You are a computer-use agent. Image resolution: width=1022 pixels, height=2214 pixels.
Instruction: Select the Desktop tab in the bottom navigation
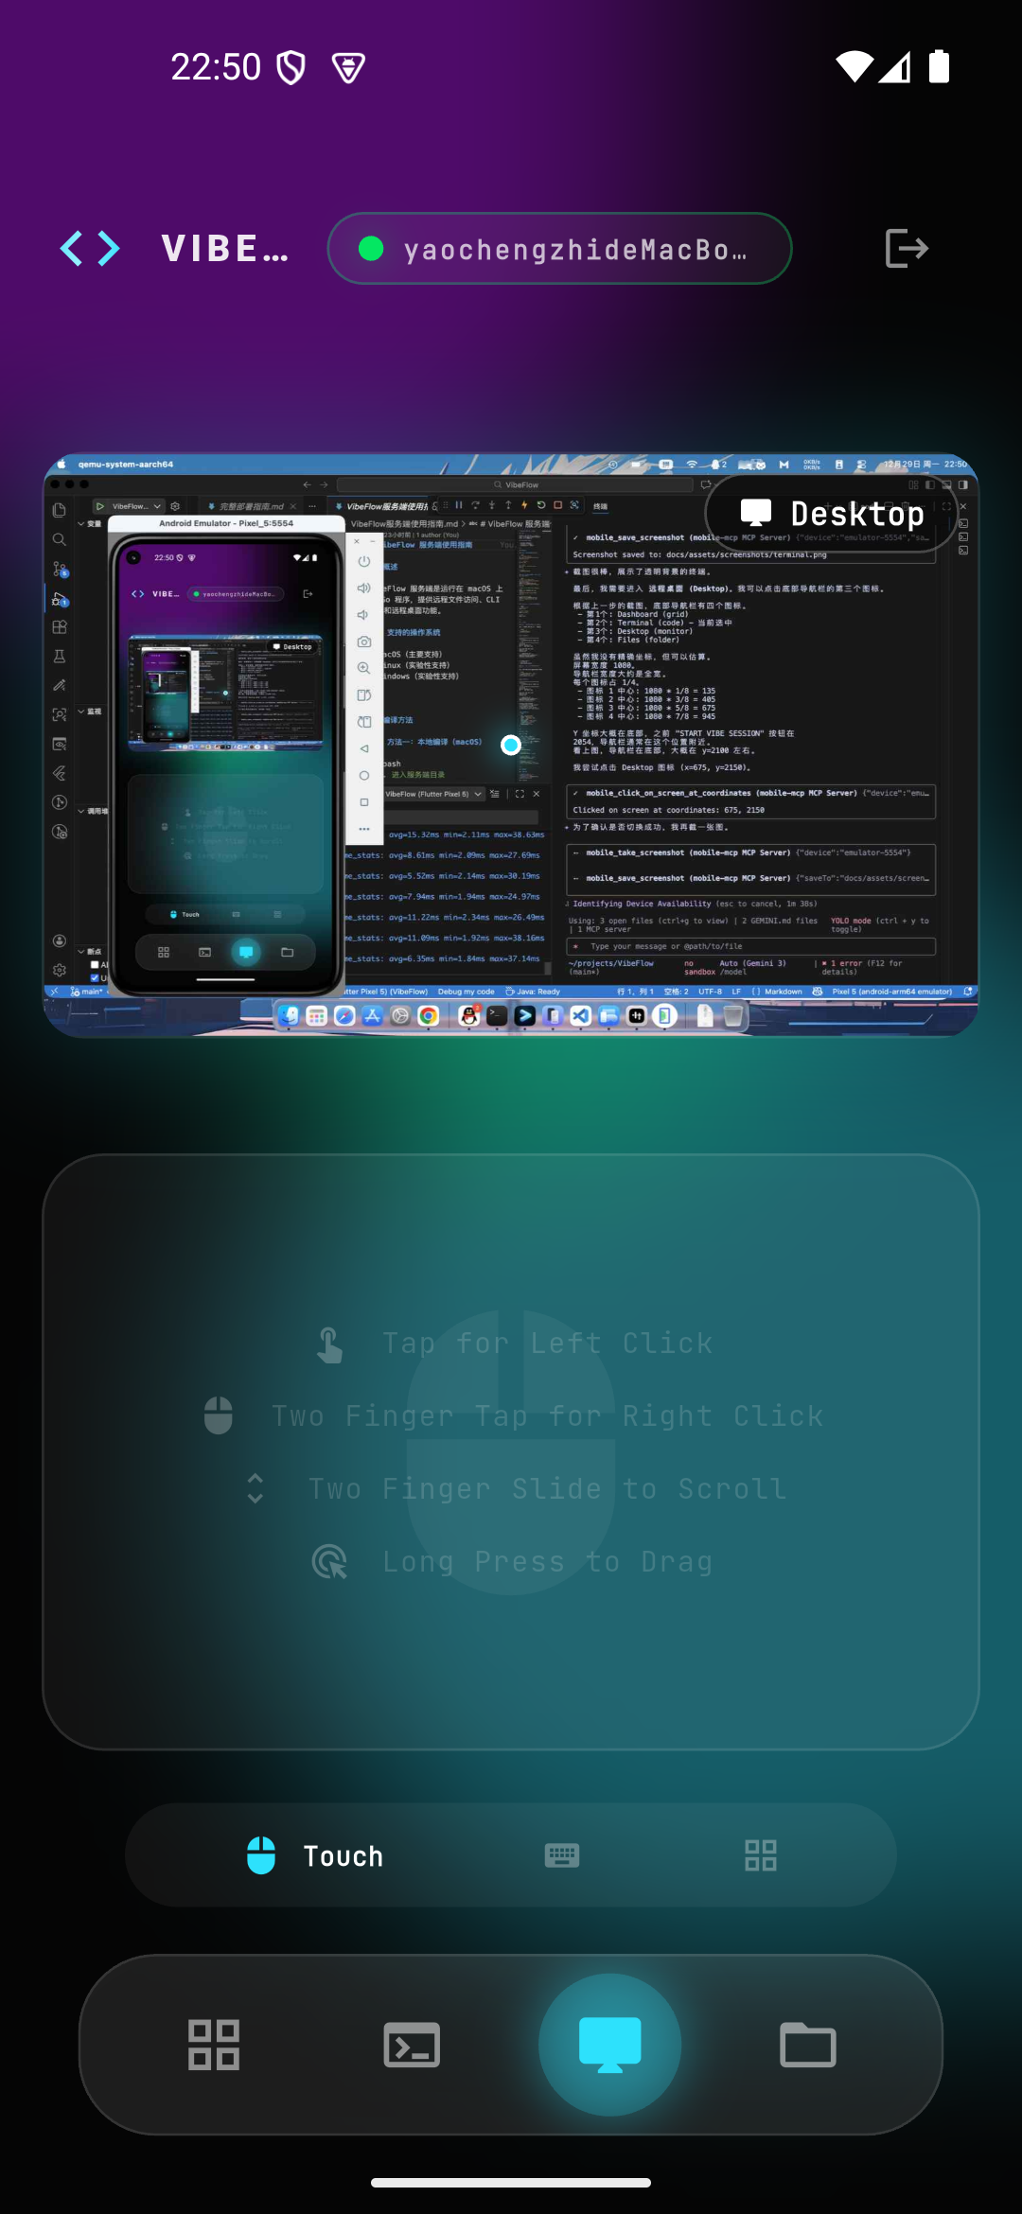click(610, 2045)
